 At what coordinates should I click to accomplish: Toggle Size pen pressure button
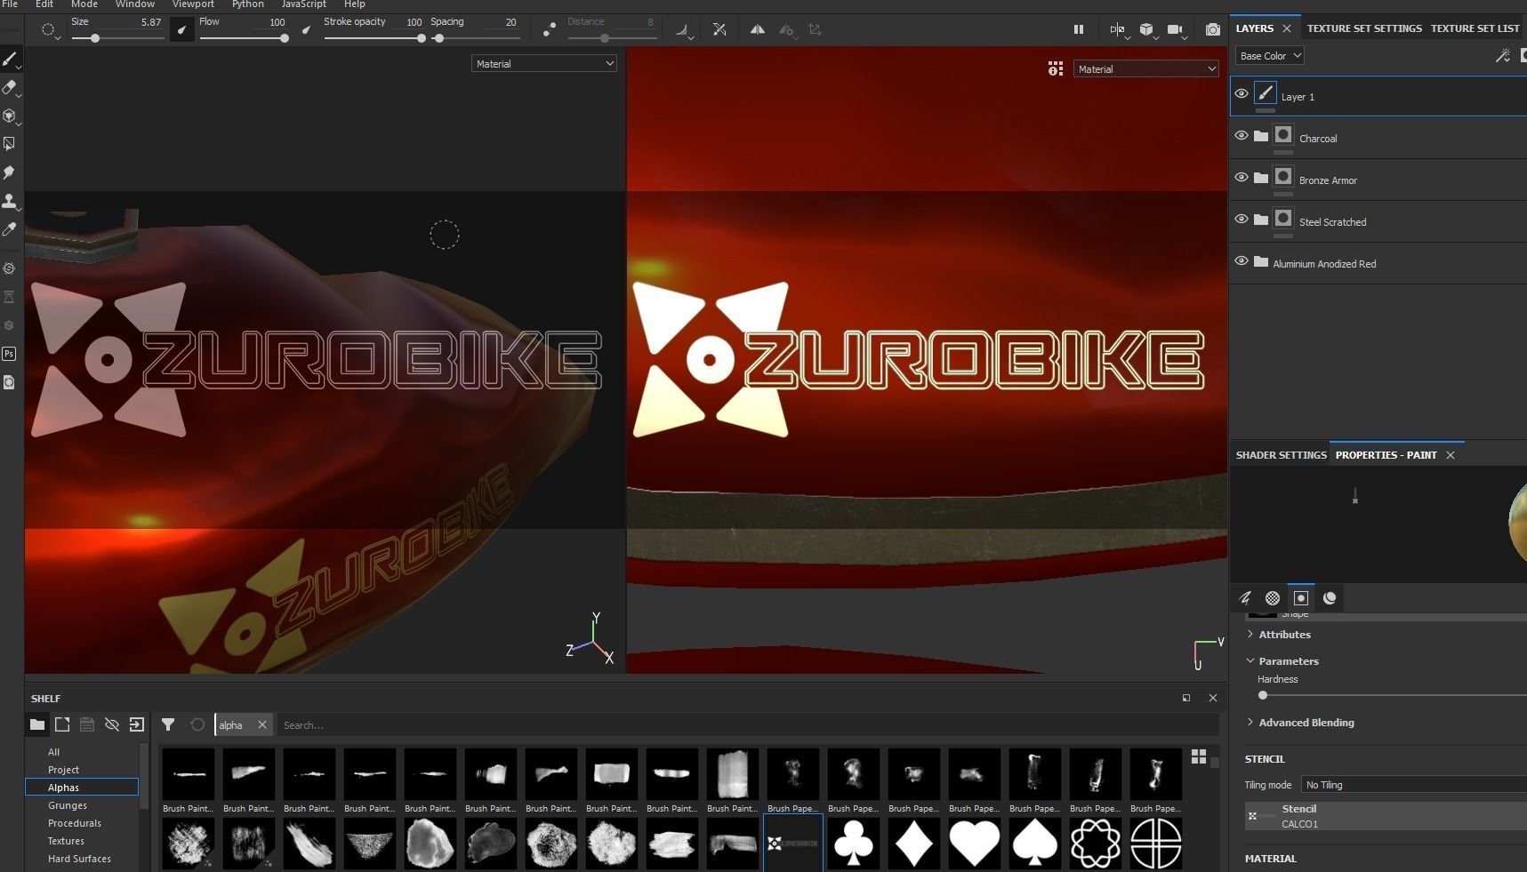point(182,29)
